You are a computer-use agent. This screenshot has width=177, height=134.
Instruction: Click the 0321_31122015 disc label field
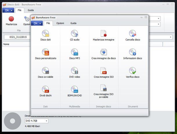pos(17,37)
